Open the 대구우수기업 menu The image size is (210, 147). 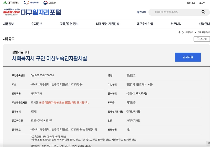(x=145, y=24)
